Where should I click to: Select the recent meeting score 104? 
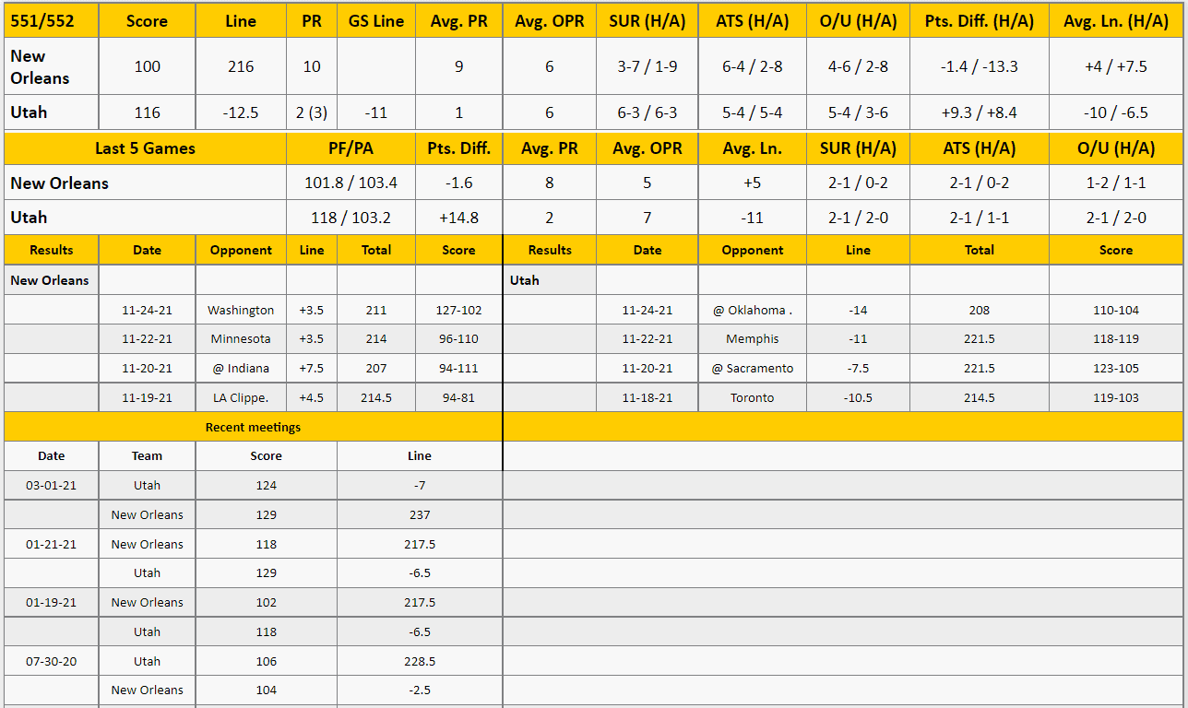[266, 690]
